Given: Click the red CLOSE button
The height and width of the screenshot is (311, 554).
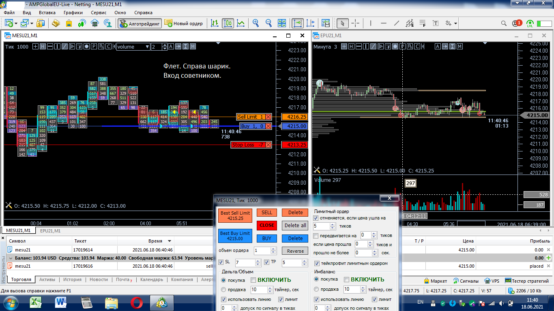Looking at the screenshot, I should pos(267,226).
